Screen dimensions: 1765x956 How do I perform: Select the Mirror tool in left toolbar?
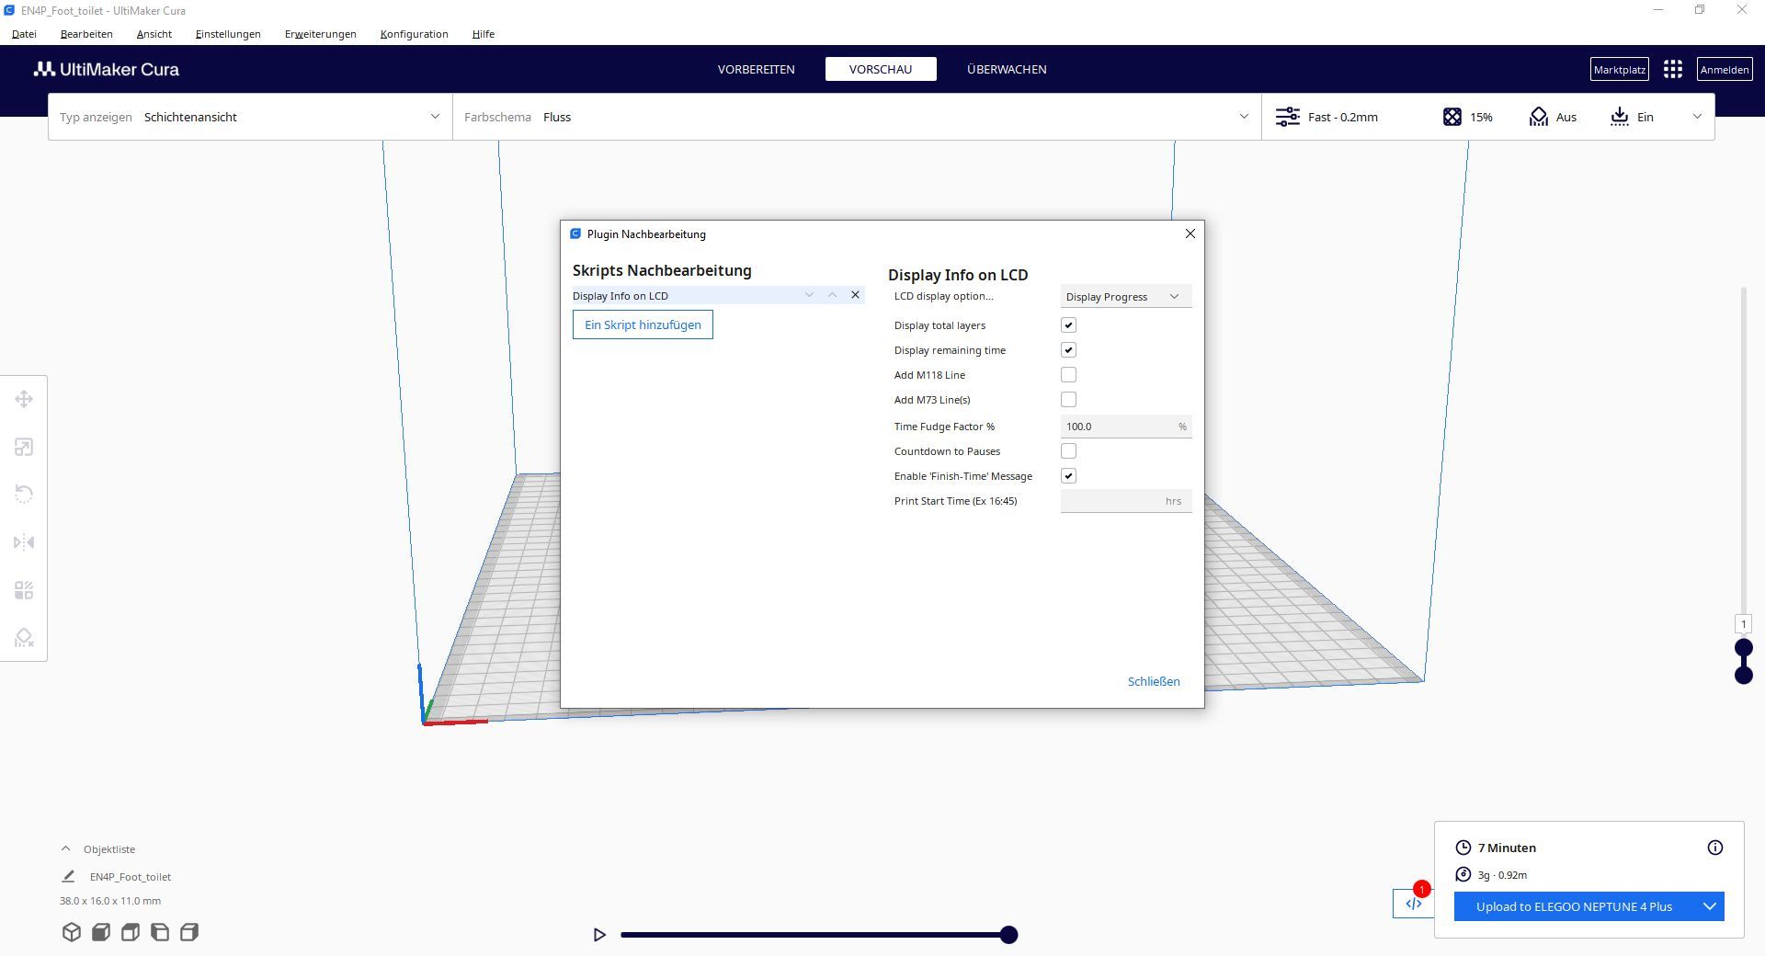[x=24, y=542]
